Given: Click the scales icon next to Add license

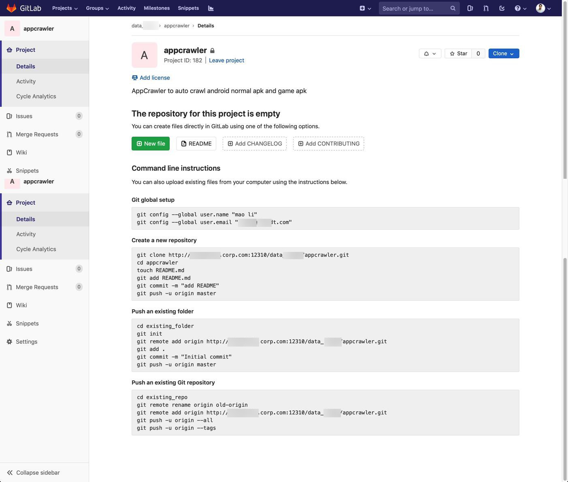Looking at the screenshot, I should point(135,78).
